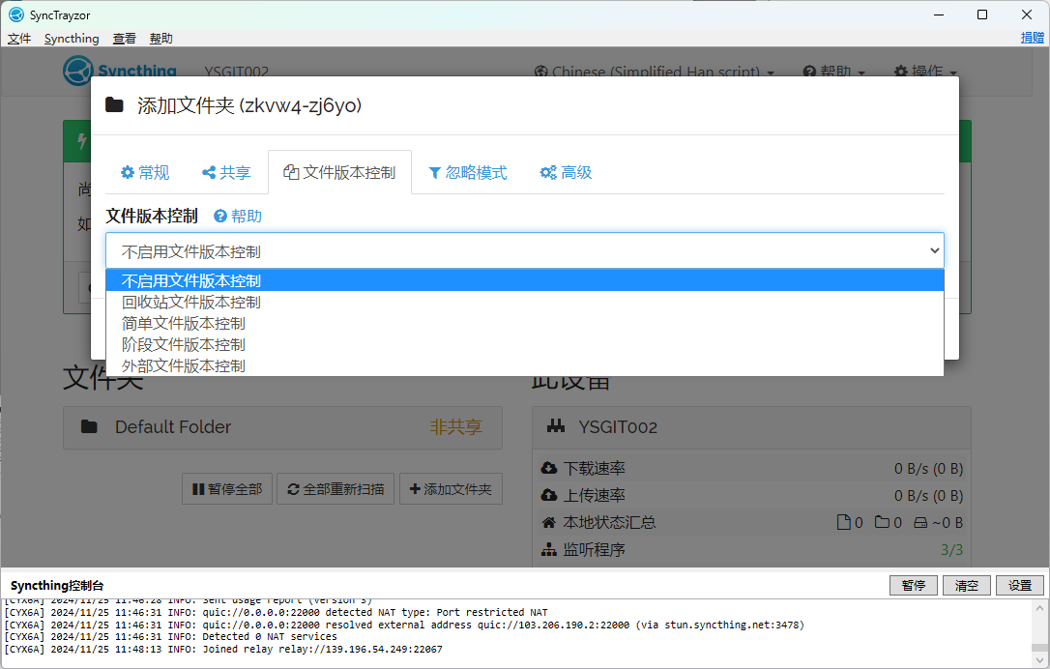Choose 简单文件版本控制 option
Image resolution: width=1050 pixels, height=669 pixels.
[x=525, y=324]
